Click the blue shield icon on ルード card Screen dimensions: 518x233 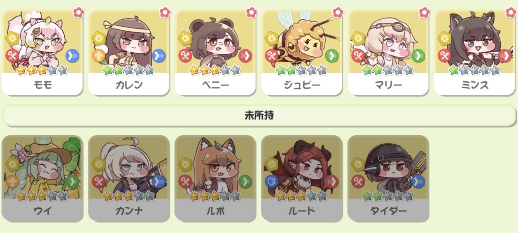pos(272,181)
